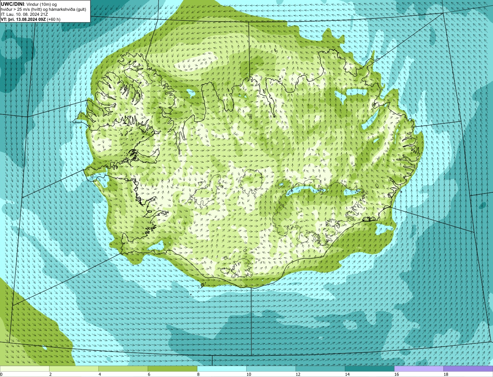Image resolution: width=493 pixels, height=377 pixels.
Task: Click the legend label "2"
Action: click(50, 374)
